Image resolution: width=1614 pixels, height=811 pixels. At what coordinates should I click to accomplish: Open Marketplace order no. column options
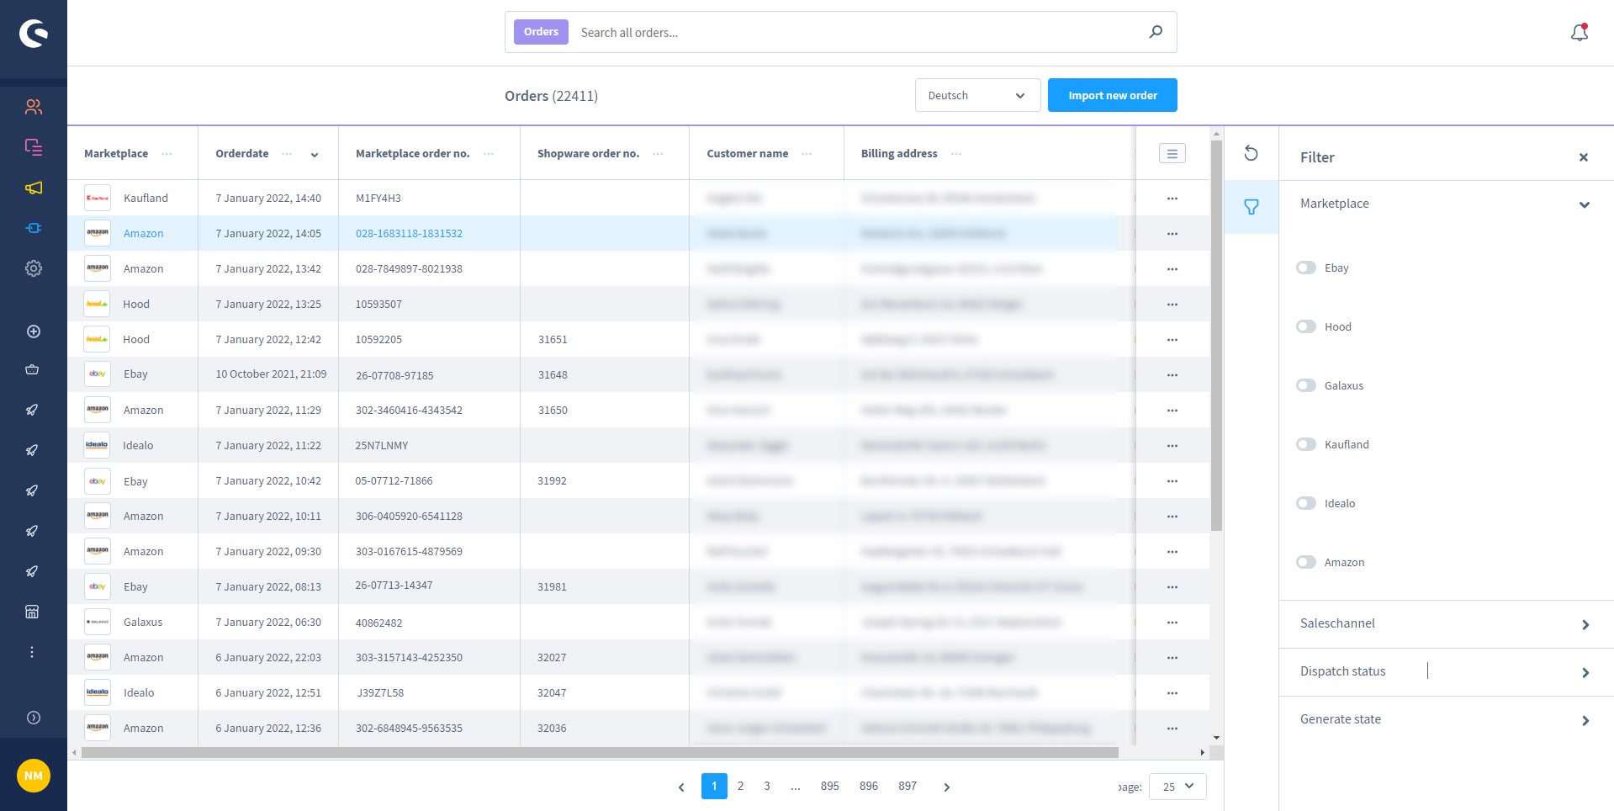pyautogui.click(x=489, y=153)
